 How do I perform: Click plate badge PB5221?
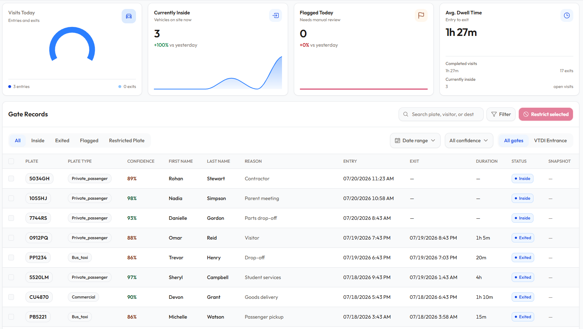click(38, 317)
